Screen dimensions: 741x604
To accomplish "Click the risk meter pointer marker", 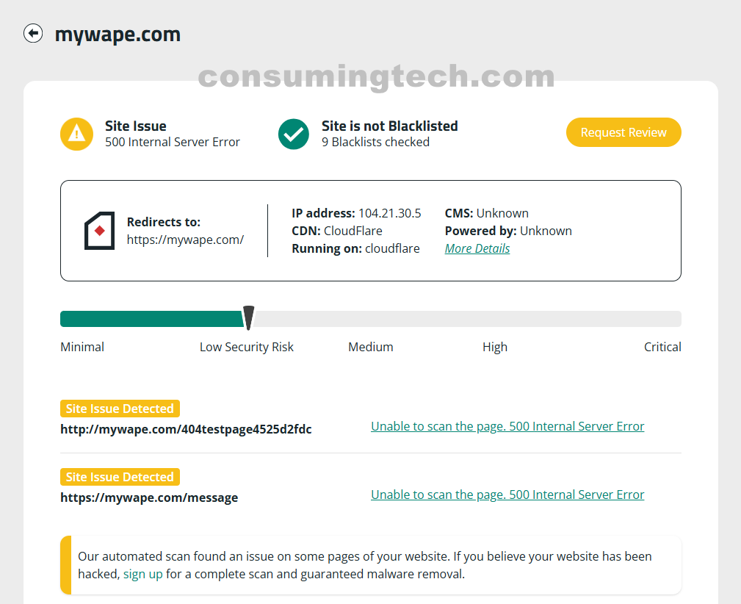I will coord(249,317).
